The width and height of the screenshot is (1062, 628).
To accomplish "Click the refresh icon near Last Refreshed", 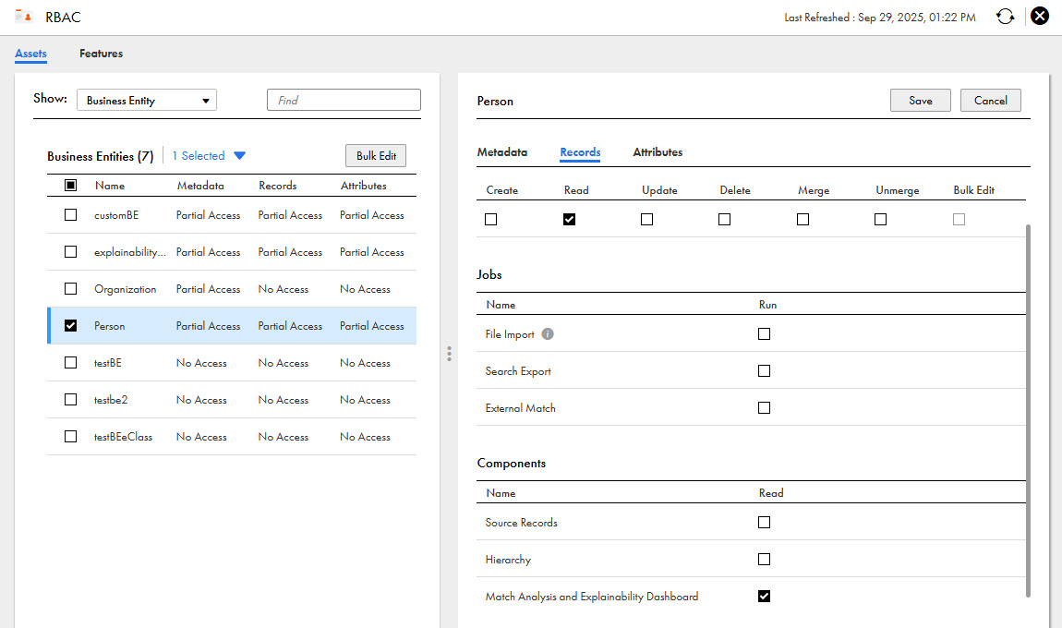I will point(1005,17).
